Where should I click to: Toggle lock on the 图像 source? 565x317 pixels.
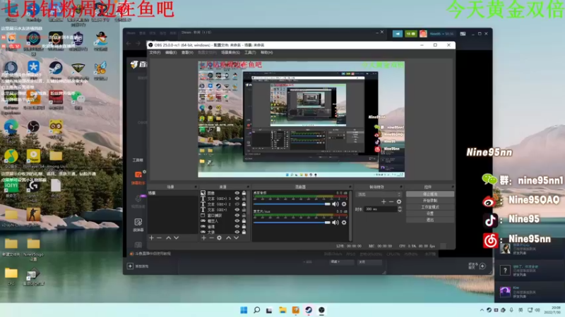244,193
